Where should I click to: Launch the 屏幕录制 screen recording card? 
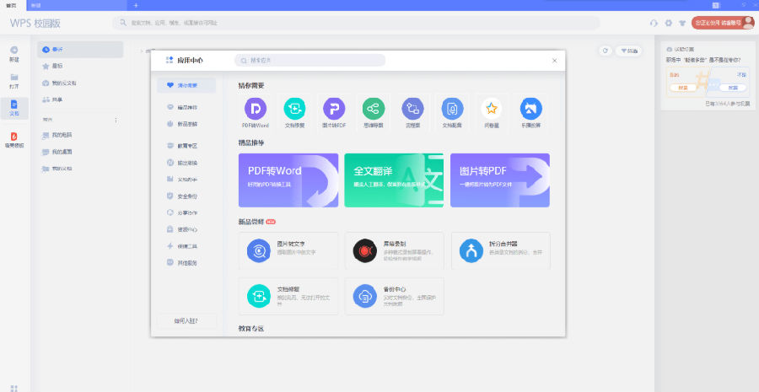pyautogui.click(x=395, y=250)
